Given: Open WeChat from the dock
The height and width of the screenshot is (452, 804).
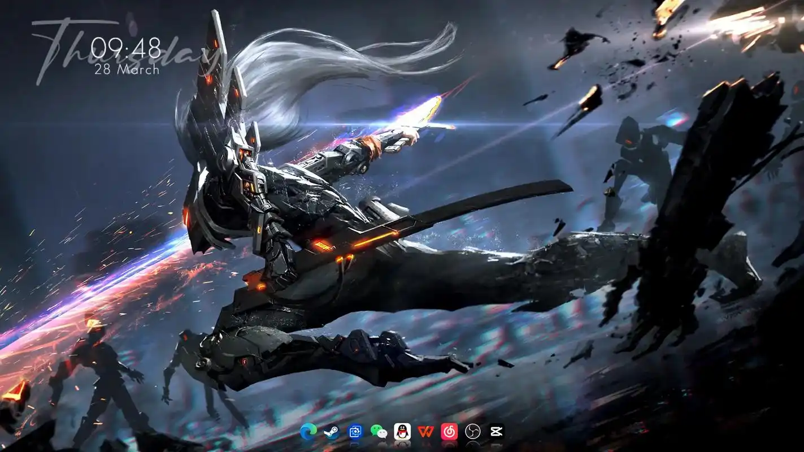Looking at the screenshot, I should (379, 432).
